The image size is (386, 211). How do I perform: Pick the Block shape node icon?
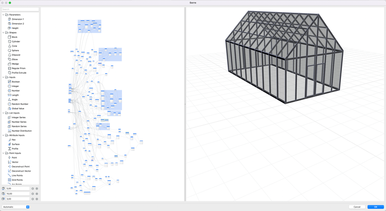pos(9,37)
